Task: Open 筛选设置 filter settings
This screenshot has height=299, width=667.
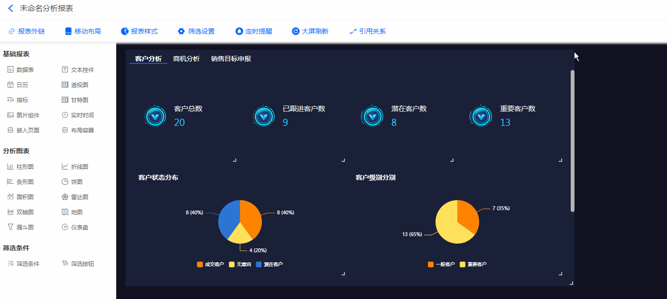Action: pyautogui.click(x=196, y=32)
